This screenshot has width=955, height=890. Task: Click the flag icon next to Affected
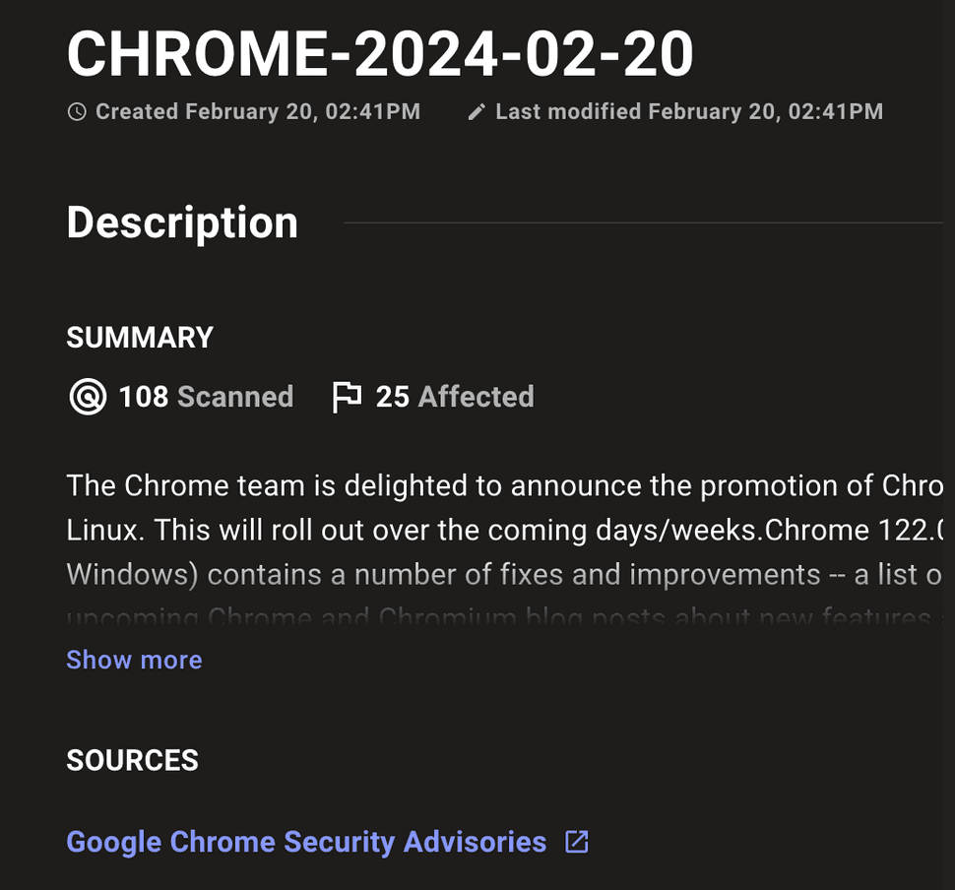(x=347, y=397)
